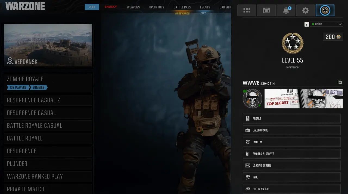Open the Calling Card option

tap(291, 130)
